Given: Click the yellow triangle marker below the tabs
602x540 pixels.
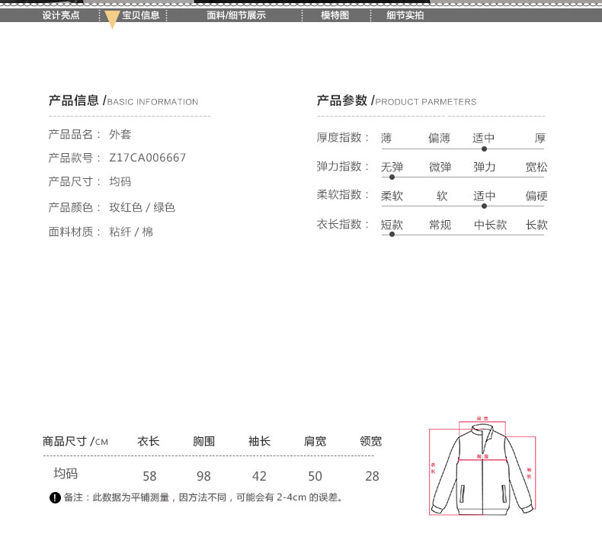Looking at the screenshot, I should click(112, 21).
